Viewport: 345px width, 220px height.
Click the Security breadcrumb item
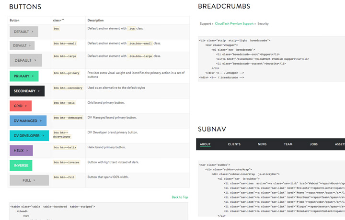[263, 23]
